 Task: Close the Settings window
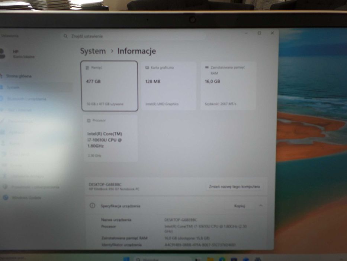click(272, 33)
